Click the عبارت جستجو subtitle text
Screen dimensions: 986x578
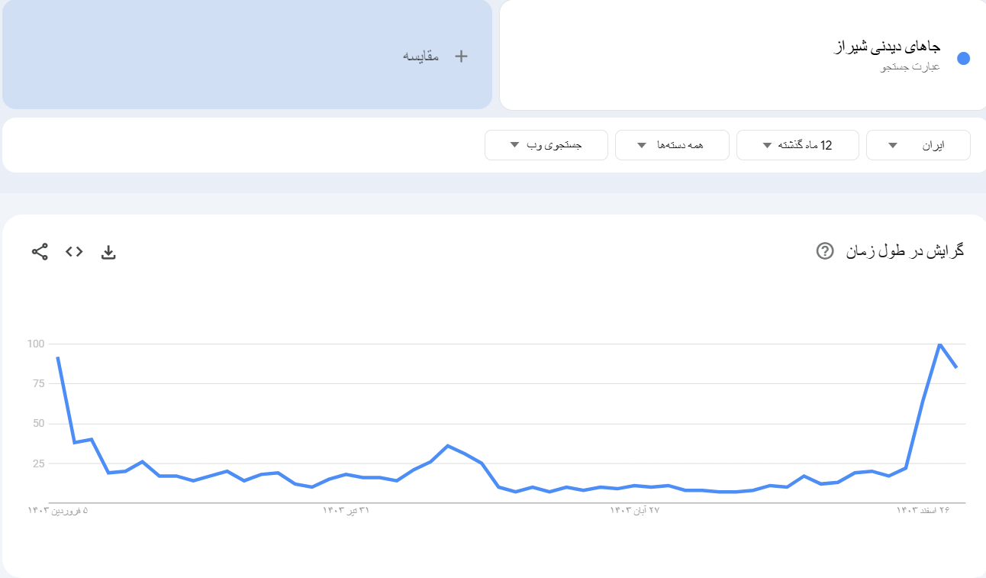[910, 67]
